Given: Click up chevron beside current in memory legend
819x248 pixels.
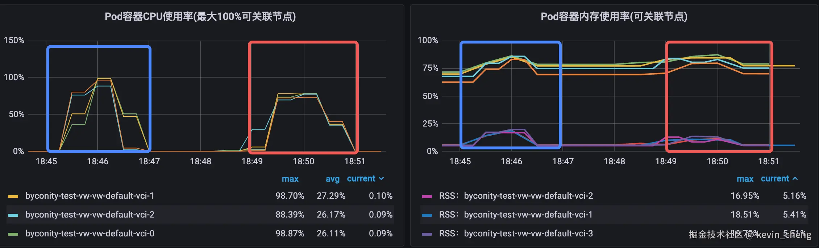Looking at the screenshot, I should [x=795, y=179].
